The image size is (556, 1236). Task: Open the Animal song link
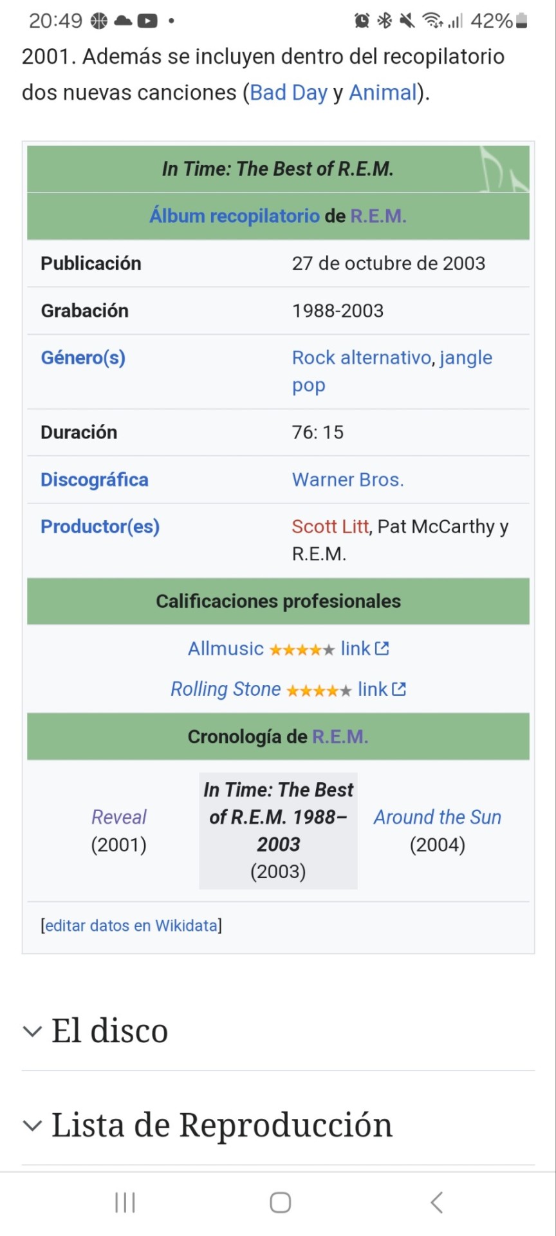point(383,93)
